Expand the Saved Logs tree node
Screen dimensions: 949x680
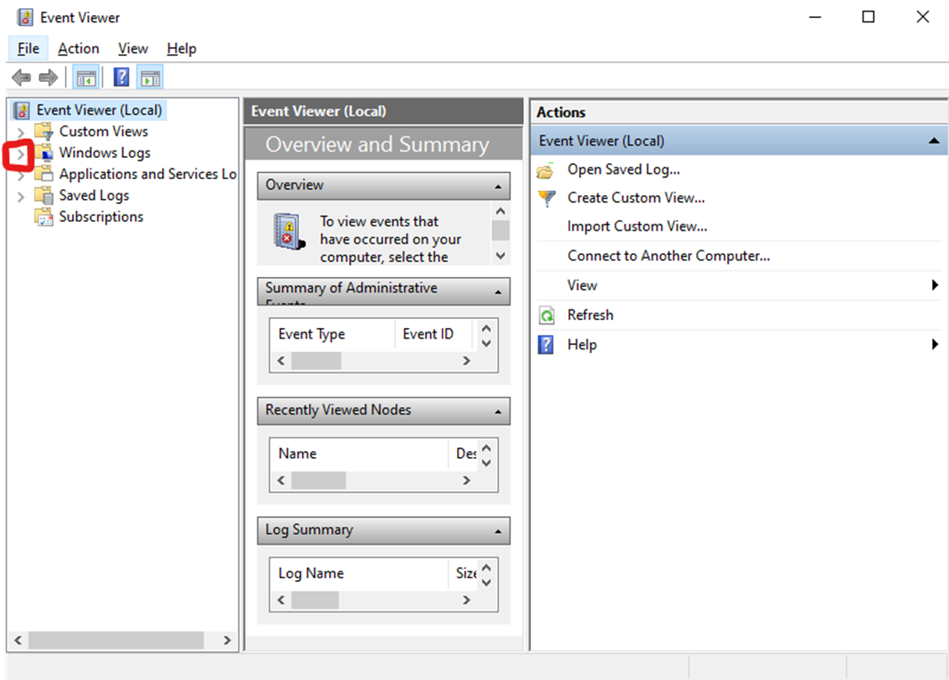pyautogui.click(x=21, y=196)
